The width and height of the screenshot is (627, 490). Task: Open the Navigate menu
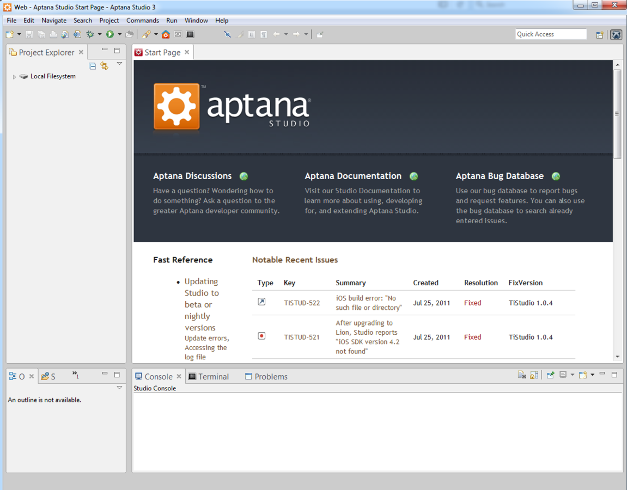(x=54, y=20)
